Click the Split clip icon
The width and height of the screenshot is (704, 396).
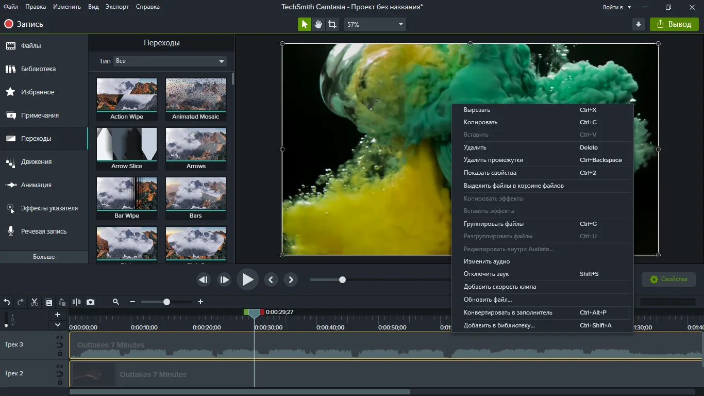[76, 302]
